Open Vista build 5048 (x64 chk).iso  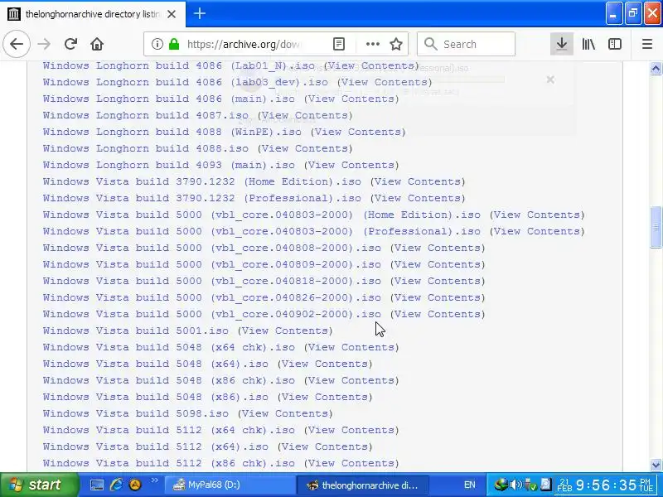coord(169,347)
